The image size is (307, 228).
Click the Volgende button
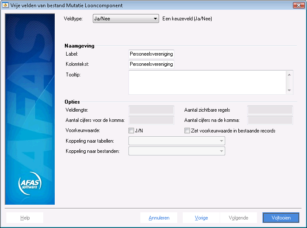(238, 218)
